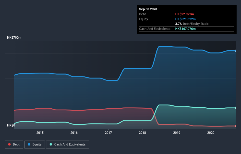The image size is (241, 154).
Task: Click the 2017 x-axis label
Action: point(108,133)
